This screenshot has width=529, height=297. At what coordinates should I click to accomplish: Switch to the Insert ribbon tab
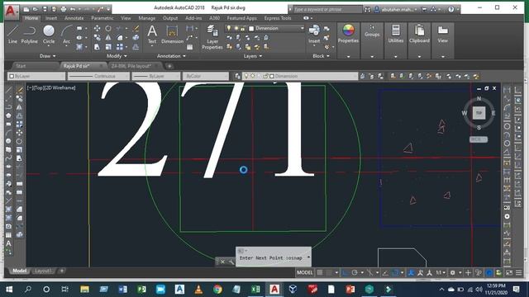pos(51,18)
